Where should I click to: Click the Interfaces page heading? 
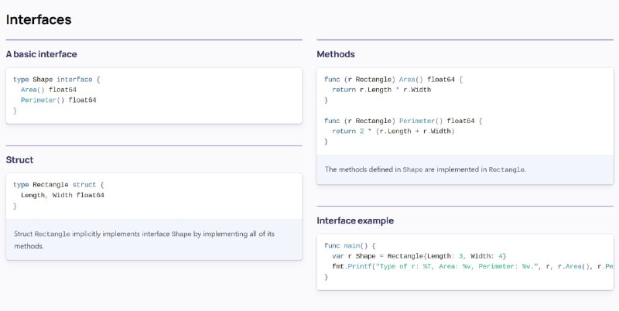[x=39, y=19]
